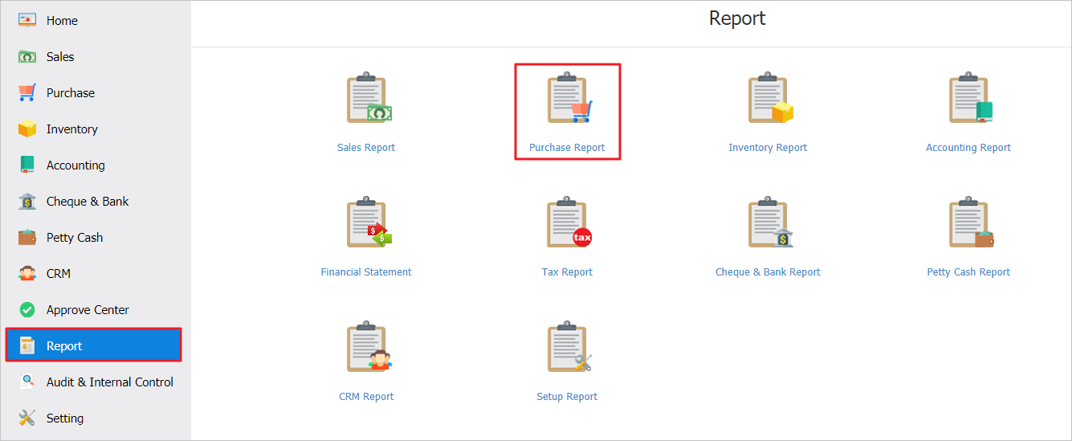The width and height of the screenshot is (1072, 441).
Task: Click the Audit & Internal Control magnifier icon
Action: (27, 382)
